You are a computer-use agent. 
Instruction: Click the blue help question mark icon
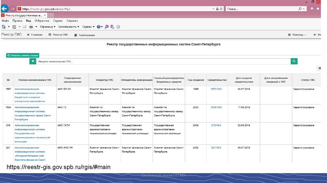coord(99,27)
